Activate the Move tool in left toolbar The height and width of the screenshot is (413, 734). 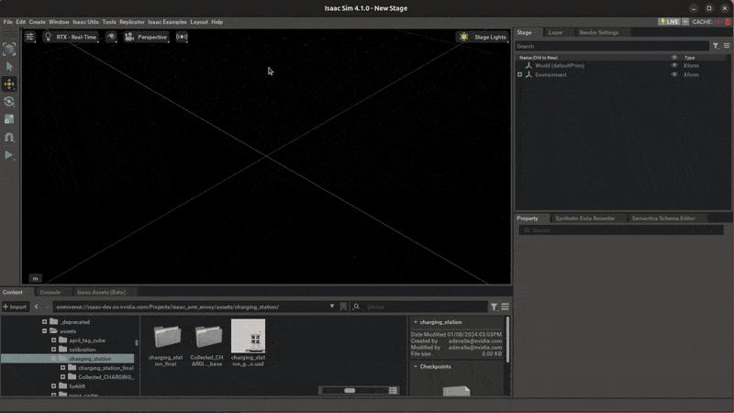coord(9,84)
